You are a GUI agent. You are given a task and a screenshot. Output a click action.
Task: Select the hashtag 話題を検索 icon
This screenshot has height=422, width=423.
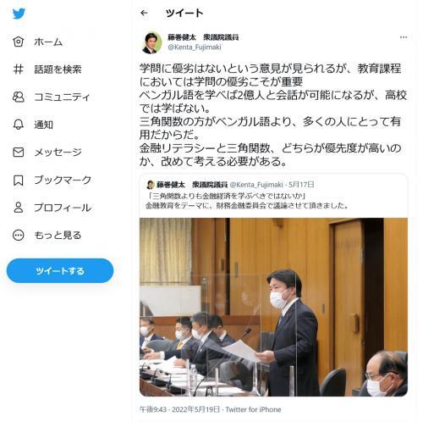19,69
